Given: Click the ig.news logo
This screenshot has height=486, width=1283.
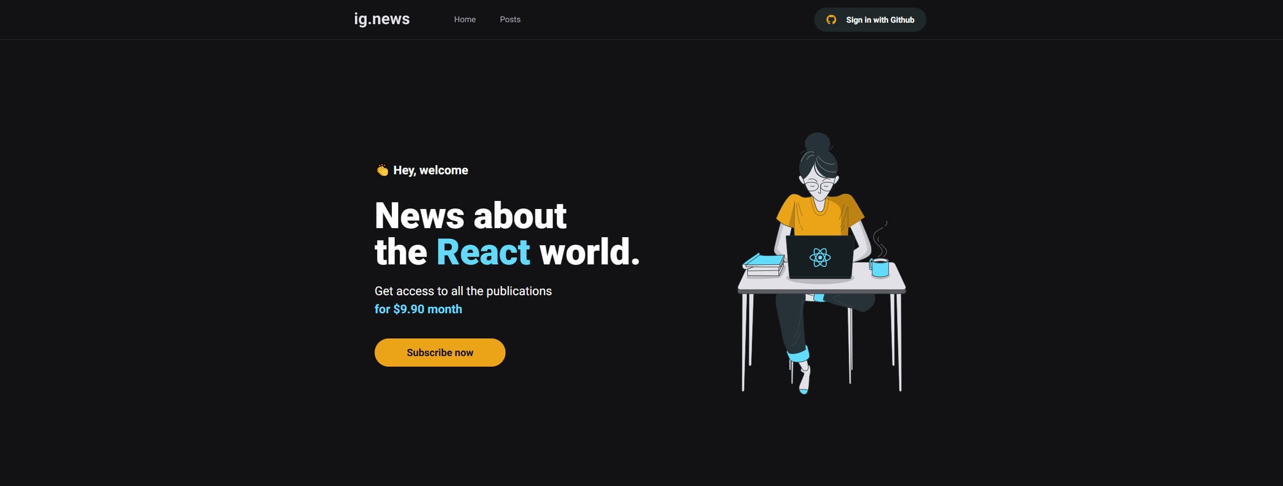Looking at the screenshot, I should click(x=382, y=19).
